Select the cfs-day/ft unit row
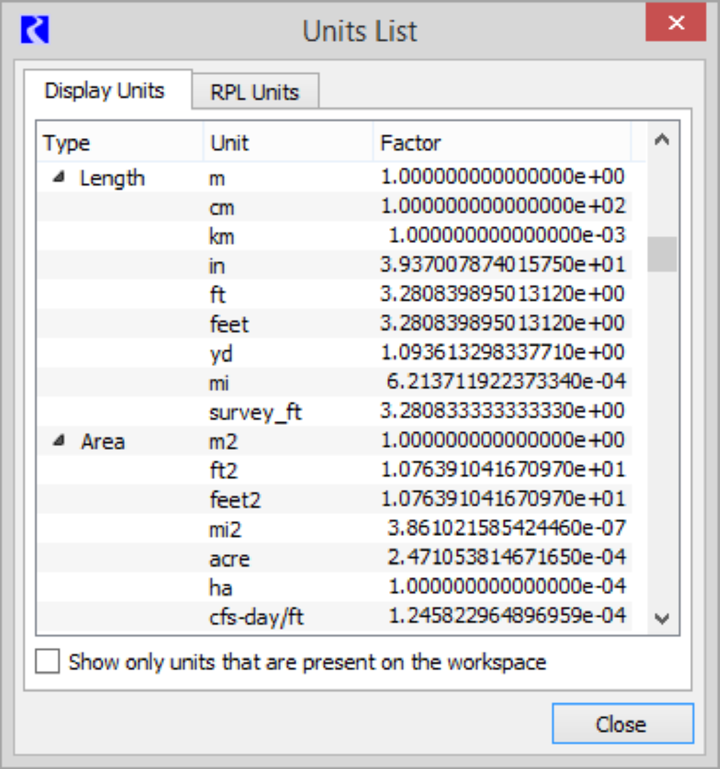 [x=256, y=617]
